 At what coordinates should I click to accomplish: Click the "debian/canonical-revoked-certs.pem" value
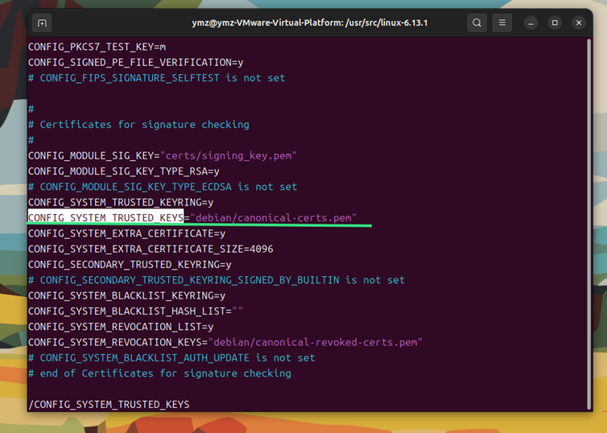316,342
